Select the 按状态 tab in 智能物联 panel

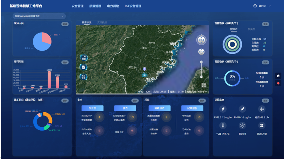[x=234, y=29]
